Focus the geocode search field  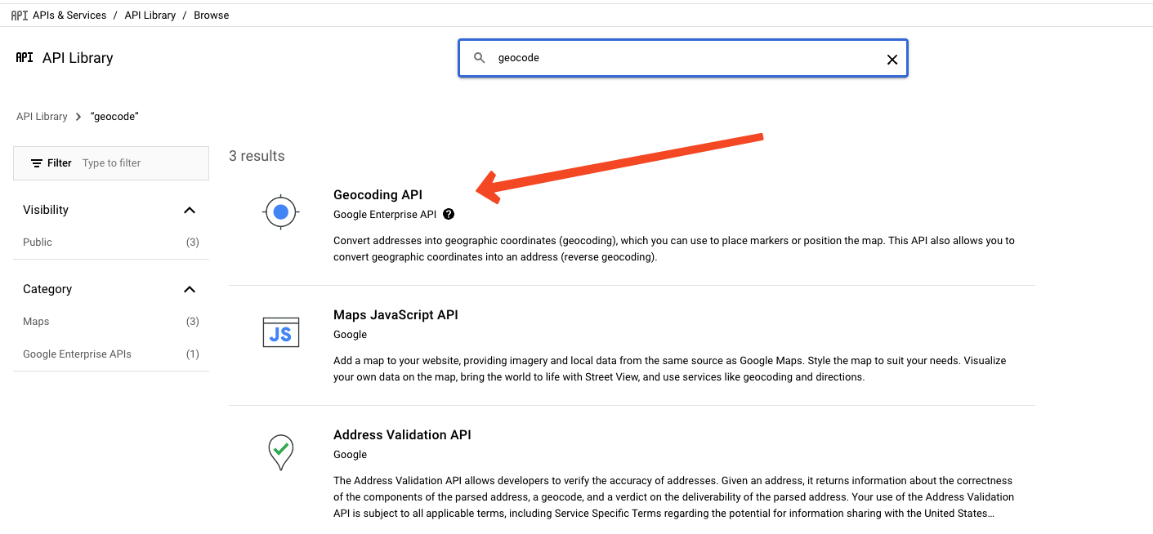pos(683,58)
